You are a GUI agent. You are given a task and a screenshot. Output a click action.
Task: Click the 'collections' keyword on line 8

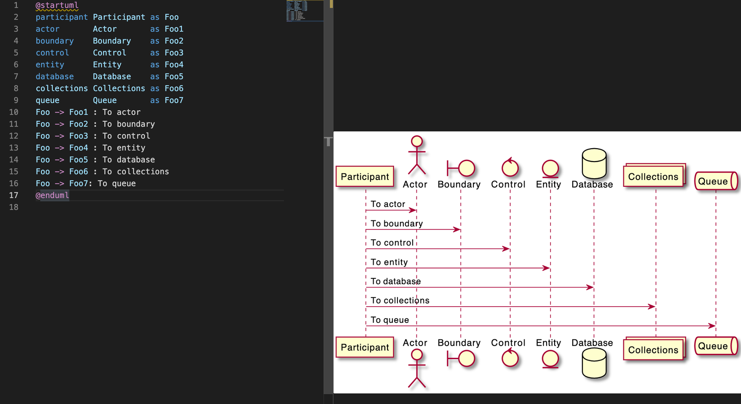coord(62,88)
